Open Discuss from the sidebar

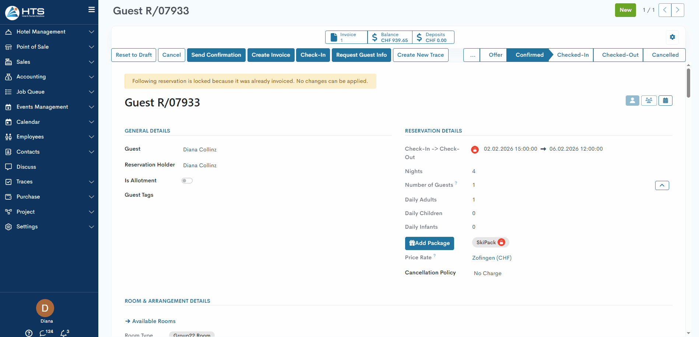[x=26, y=167]
